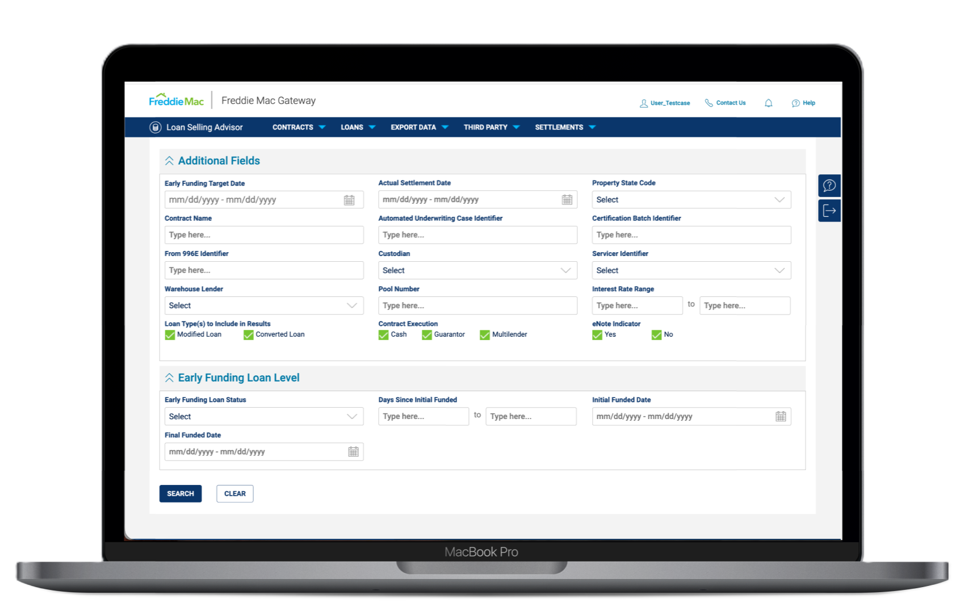Open the notification bell
The width and height of the screenshot is (964, 603).
[x=769, y=103]
